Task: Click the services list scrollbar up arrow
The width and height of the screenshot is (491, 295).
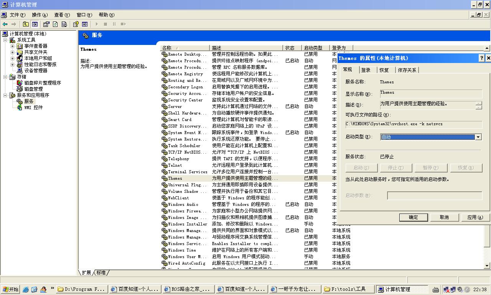Action: 487,48
